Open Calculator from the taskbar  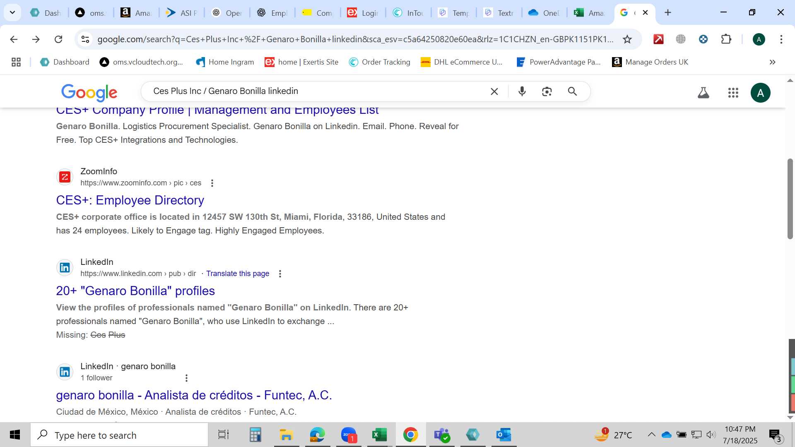pyautogui.click(x=255, y=435)
